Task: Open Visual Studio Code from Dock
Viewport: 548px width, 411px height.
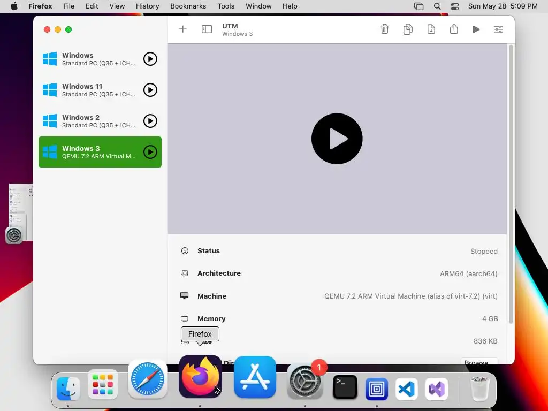Action: 407,389
